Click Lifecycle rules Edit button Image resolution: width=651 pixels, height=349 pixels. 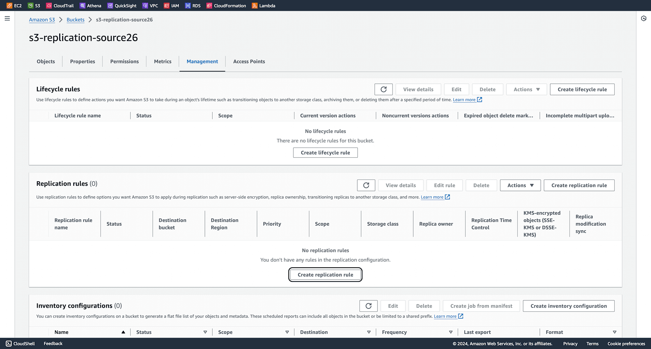click(x=456, y=89)
